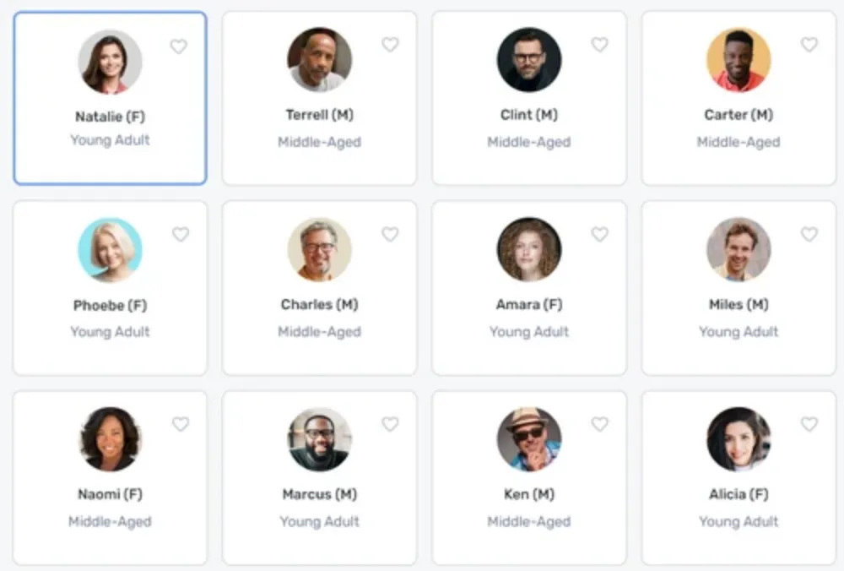Favorite Alicia with the heart icon
The height and width of the screenshot is (571, 844).
[x=809, y=424]
